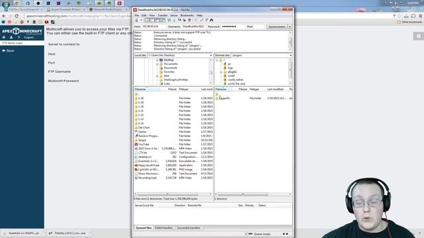Open the Quickconnect history dropdown arrow
The height and width of the screenshot is (238, 424).
tap(290, 26)
